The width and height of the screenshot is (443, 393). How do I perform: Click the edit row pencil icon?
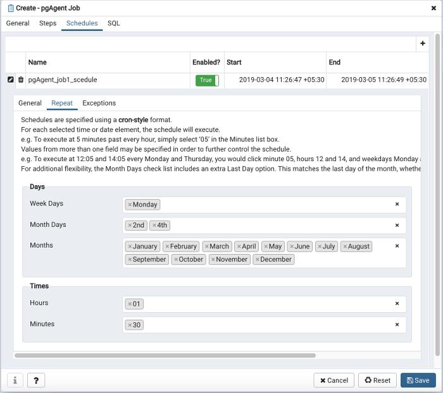pyautogui.click(x=10, y=80)
